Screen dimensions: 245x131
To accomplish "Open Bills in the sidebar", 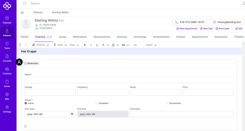I will coord(7,96).
